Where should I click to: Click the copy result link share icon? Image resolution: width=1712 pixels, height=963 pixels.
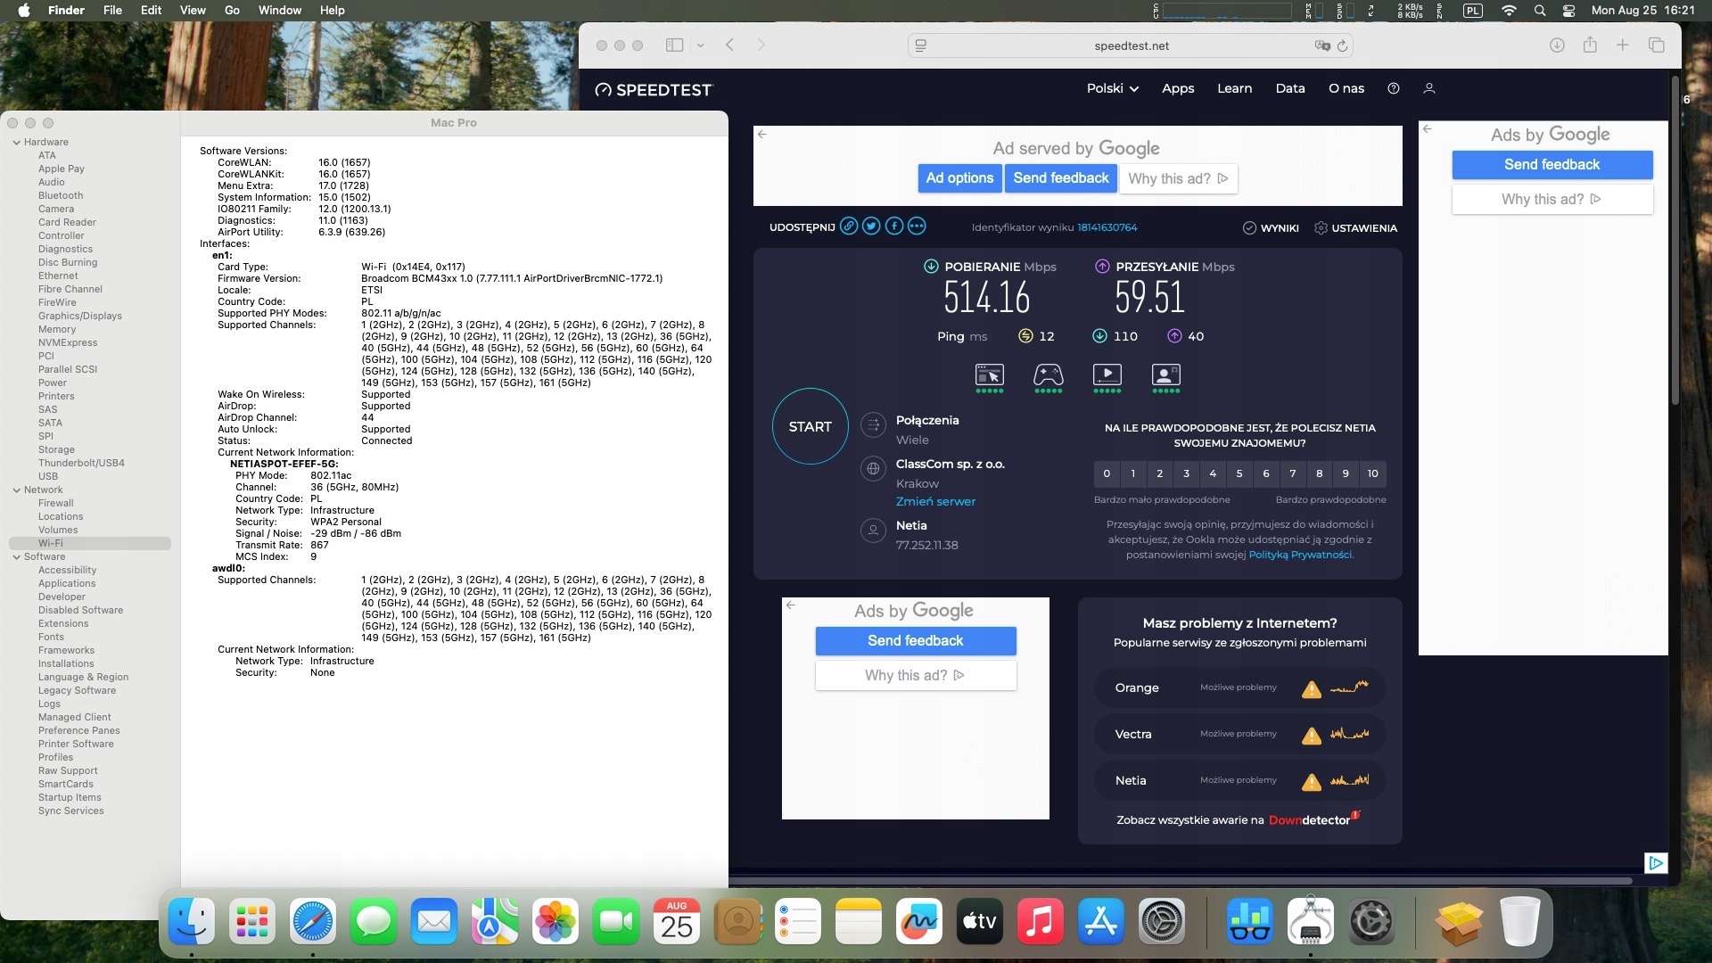coord(849,226)
